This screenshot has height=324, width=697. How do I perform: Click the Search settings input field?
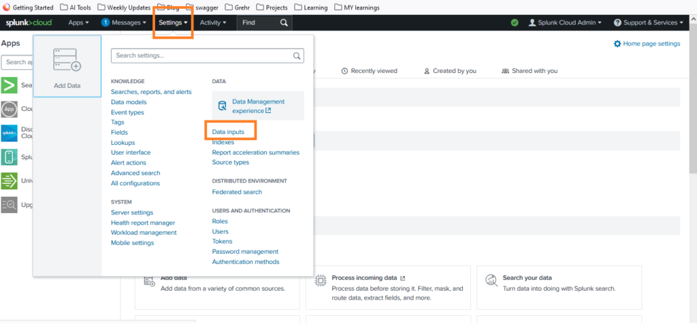click(201, 56)
